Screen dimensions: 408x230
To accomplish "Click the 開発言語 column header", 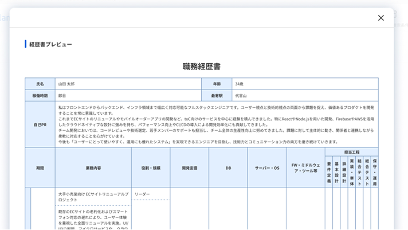I will 190,168.
